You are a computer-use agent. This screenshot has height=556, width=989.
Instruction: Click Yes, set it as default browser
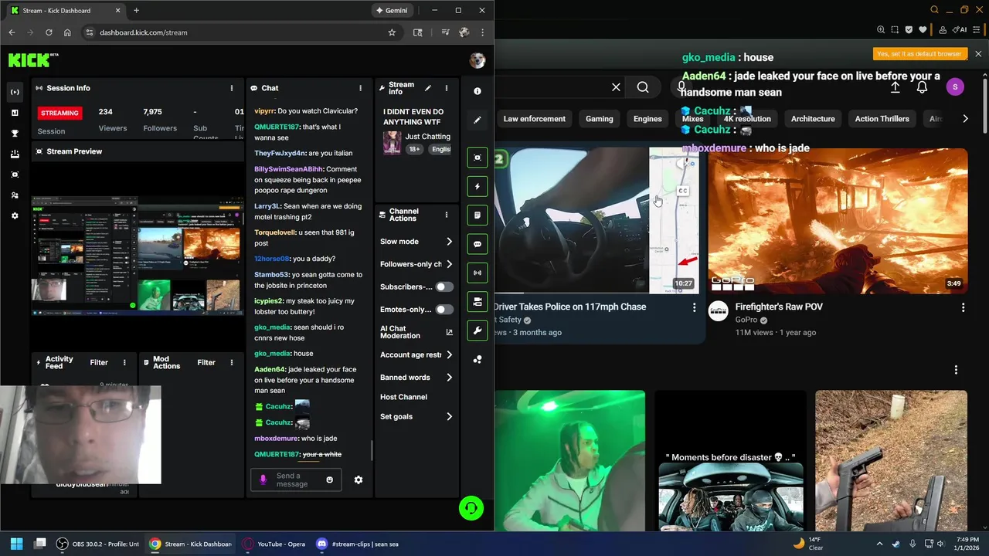(919, 54)
